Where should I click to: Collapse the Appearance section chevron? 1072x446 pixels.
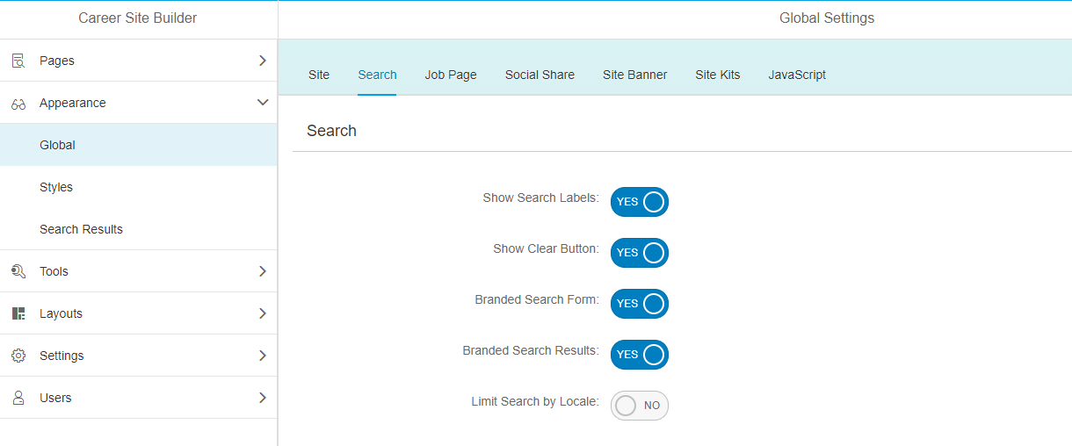coord(262,103)
